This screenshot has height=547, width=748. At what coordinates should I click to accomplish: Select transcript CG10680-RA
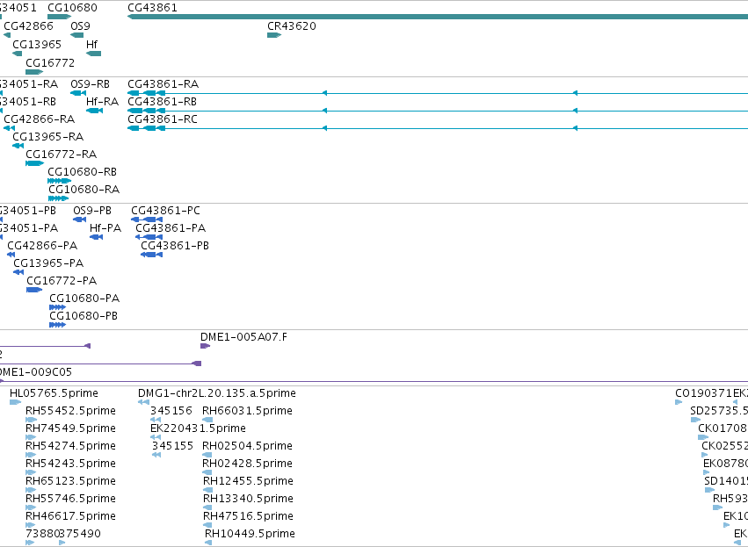click(58, 198)
